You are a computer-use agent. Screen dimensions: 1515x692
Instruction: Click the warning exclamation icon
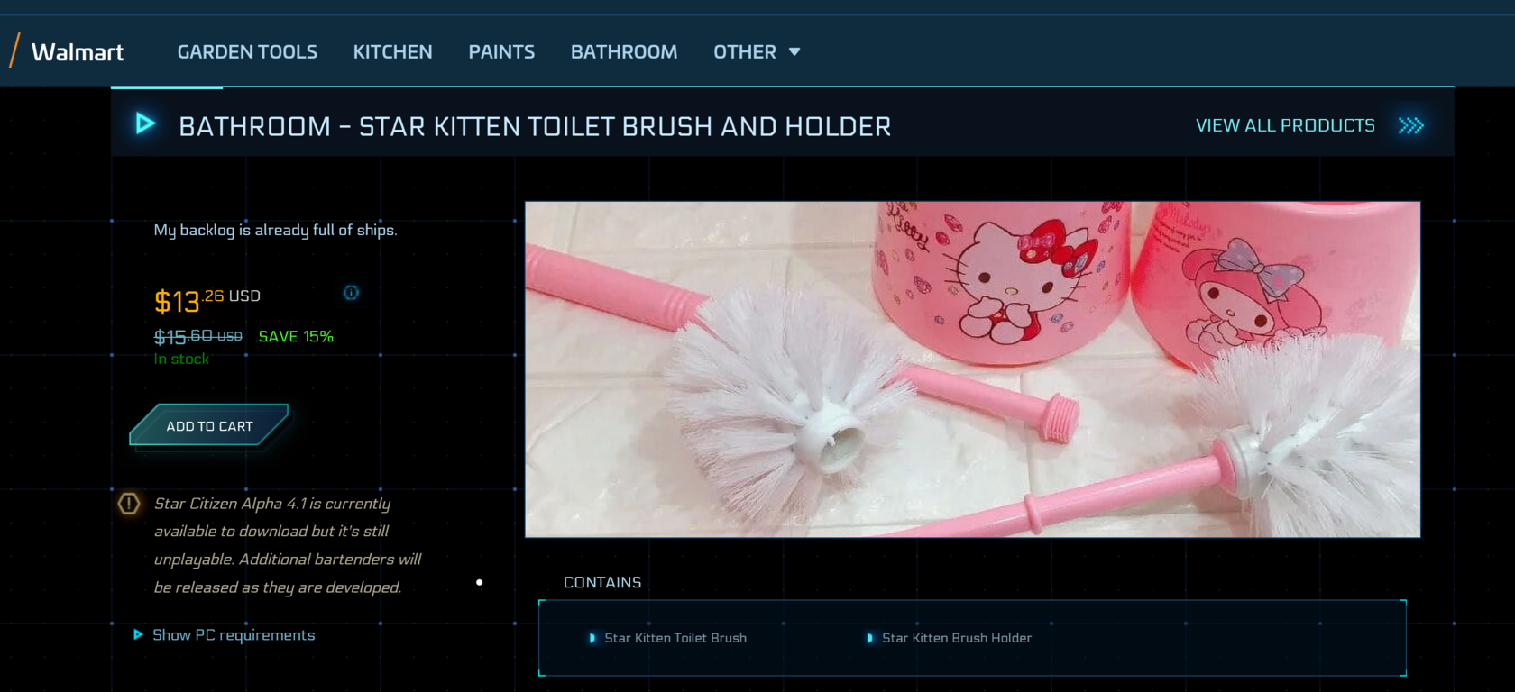click(129, 503)
